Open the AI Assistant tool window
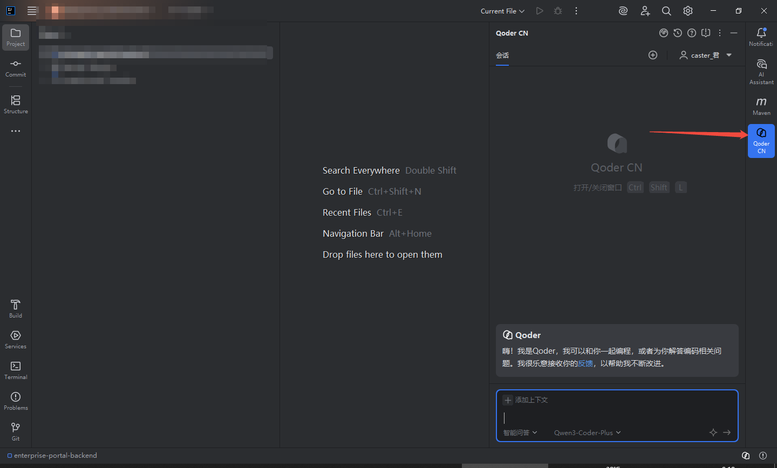Image resolution: width=777 pixels, height=468 pixels. coord(761,72)
